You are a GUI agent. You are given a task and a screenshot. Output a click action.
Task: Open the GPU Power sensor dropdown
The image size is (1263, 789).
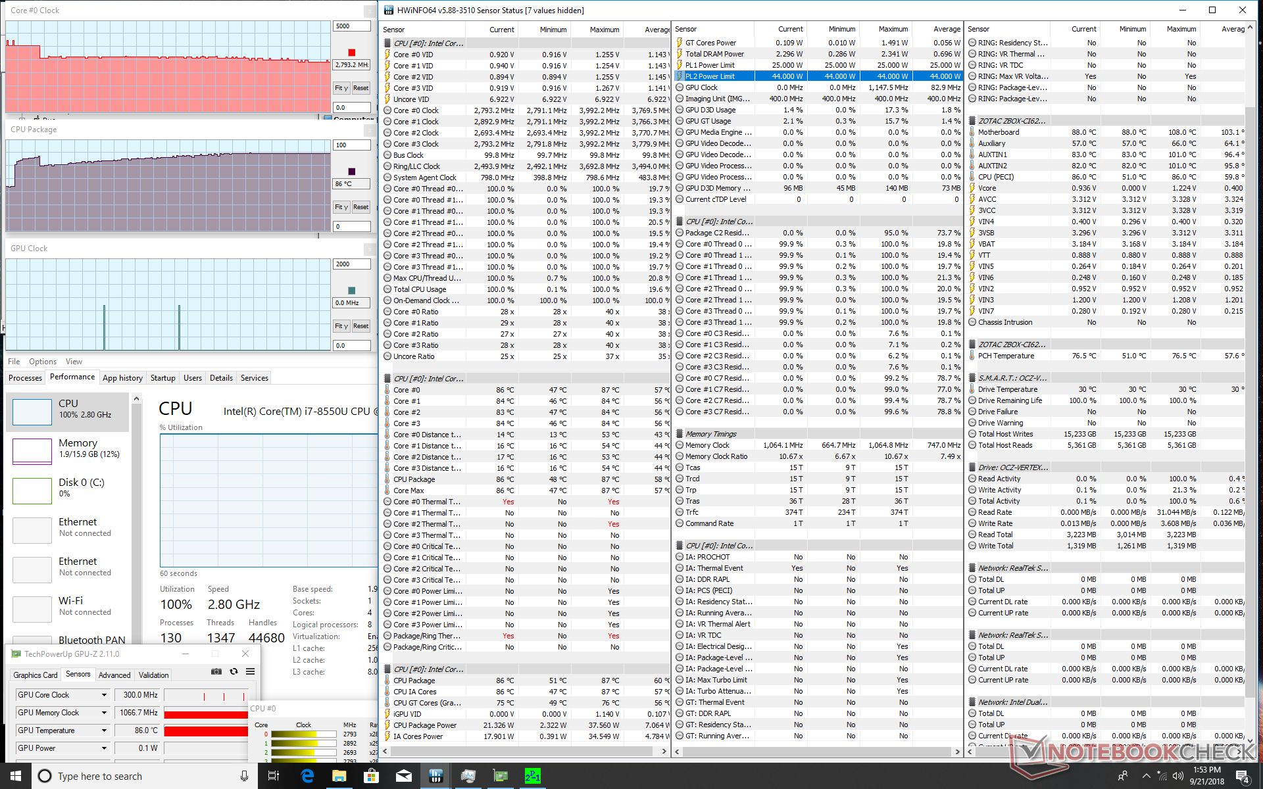click(x=104, y=748)
